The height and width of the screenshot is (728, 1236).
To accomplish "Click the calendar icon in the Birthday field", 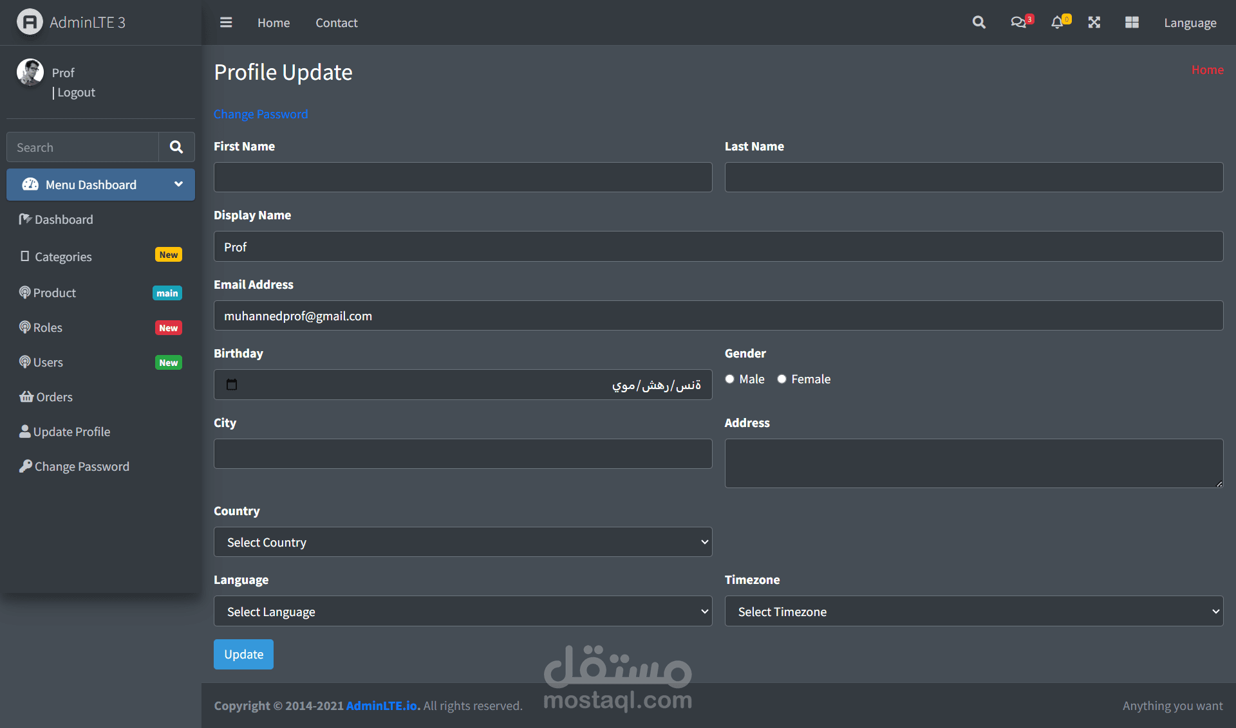I will point(232,385).
